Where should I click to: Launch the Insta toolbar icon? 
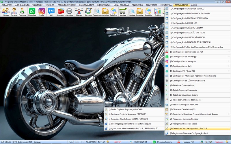click(x=42, y=12)
